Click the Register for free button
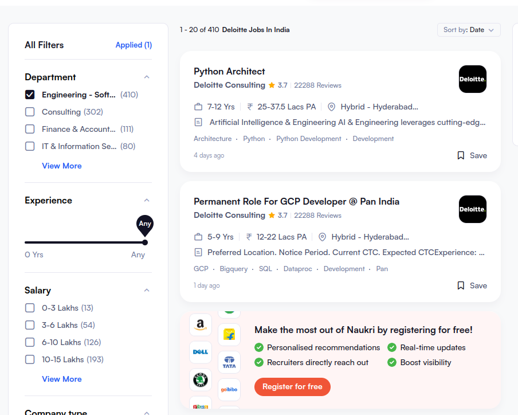 pos(292,386)
